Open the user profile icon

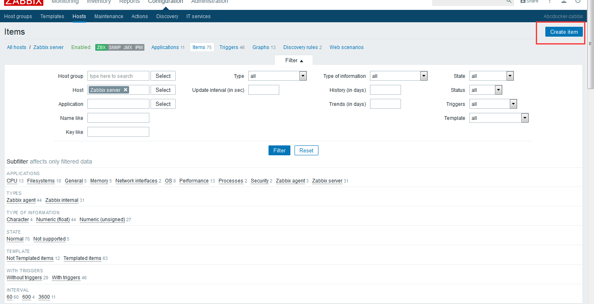point(564,2)
